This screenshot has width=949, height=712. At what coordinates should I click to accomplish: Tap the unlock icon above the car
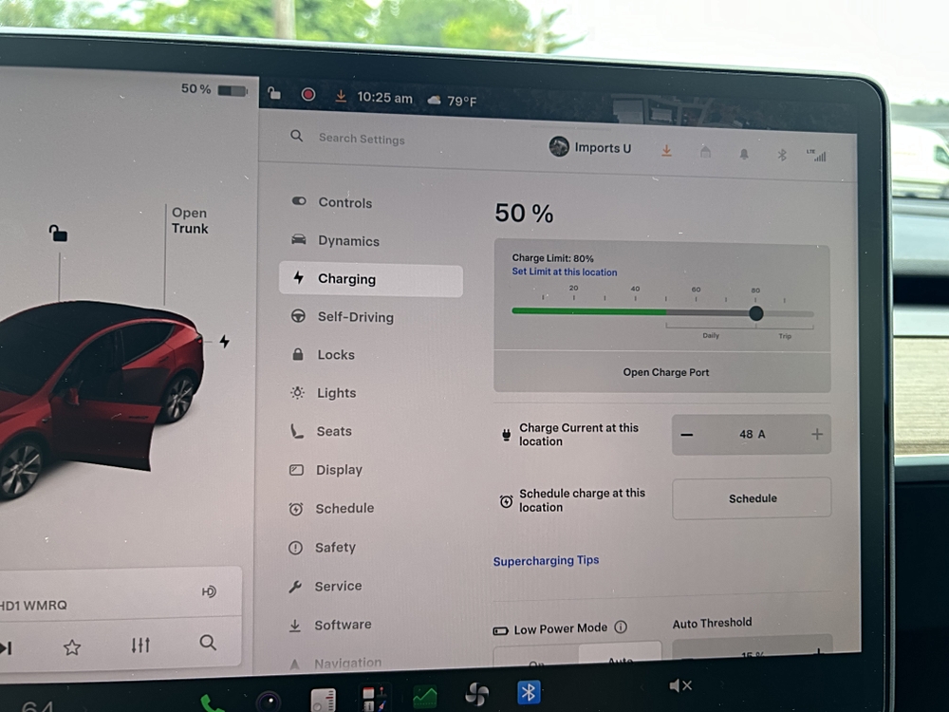pyautogui.click(x=58, y=234)
